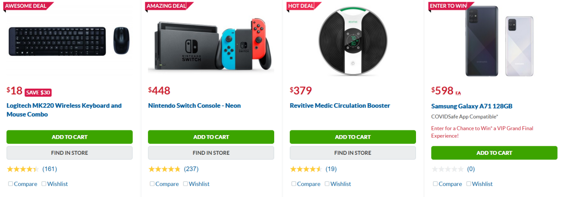
Task: Tick Compare checkbox for Logitech MK220
Action: [x=10, y=184]
